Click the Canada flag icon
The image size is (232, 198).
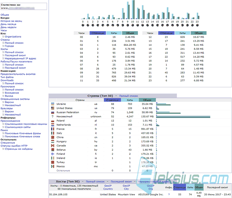(x=52, y=146)
